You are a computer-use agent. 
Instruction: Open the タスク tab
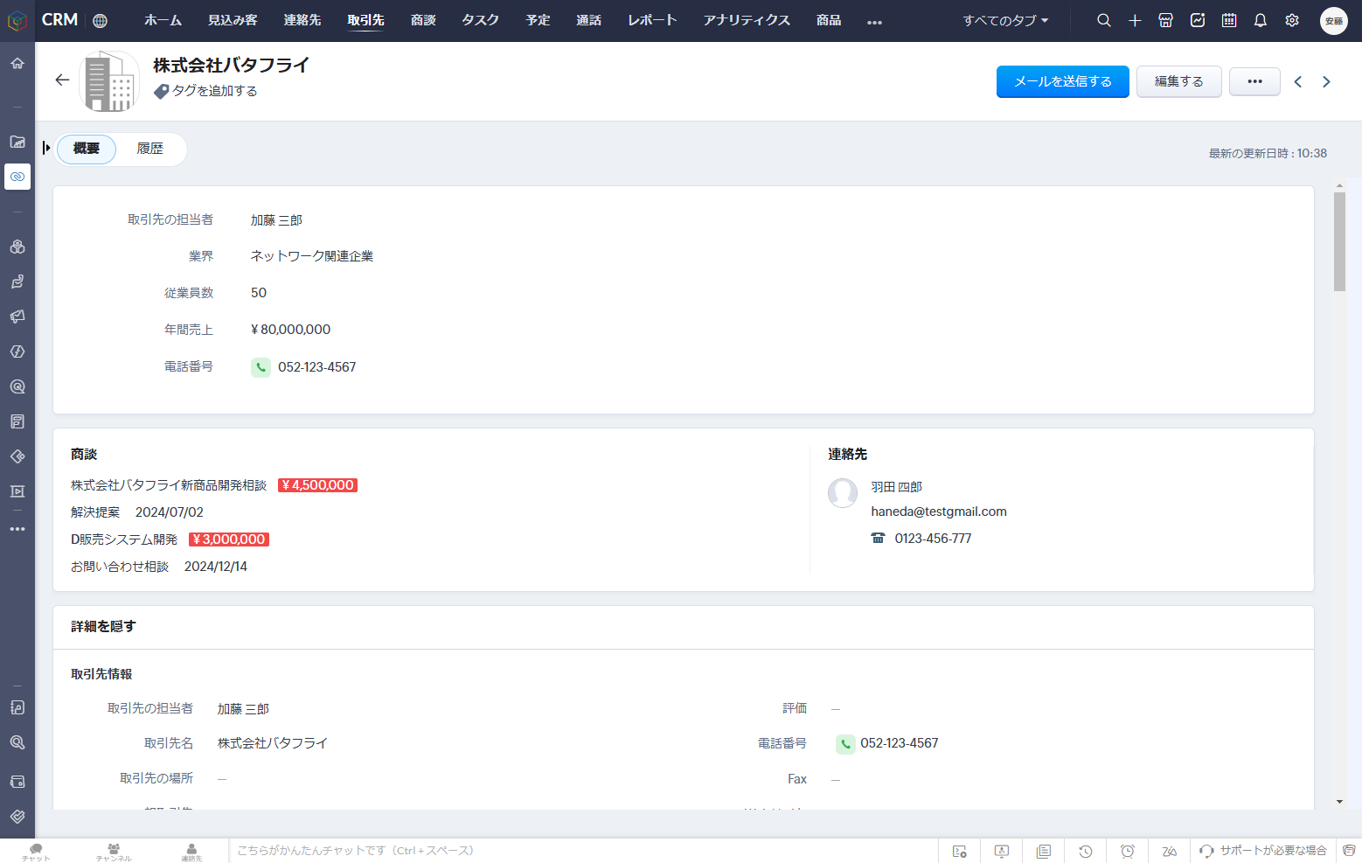[481, 20]
